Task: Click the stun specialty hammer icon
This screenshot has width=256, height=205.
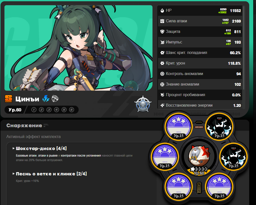Action: point(55,99)
